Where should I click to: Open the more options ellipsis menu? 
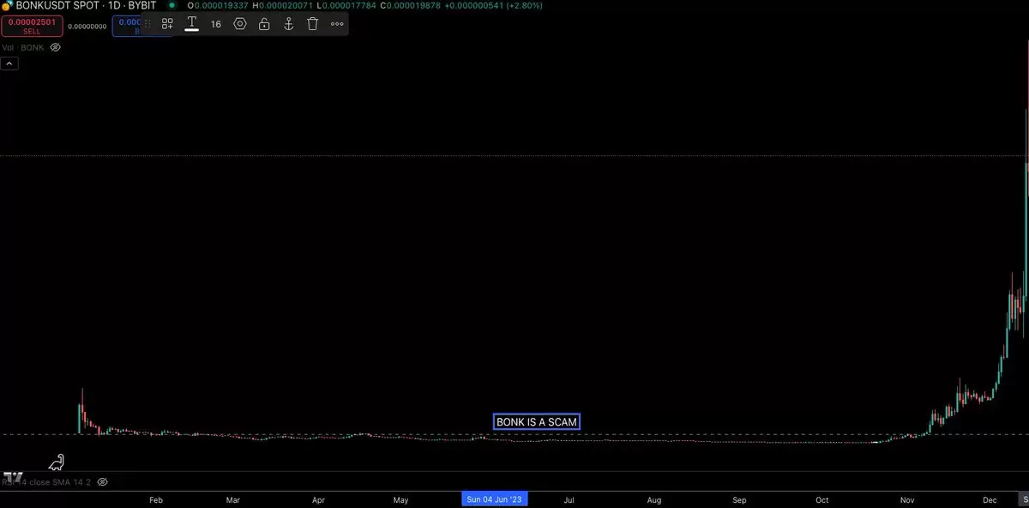coord(337,24)
